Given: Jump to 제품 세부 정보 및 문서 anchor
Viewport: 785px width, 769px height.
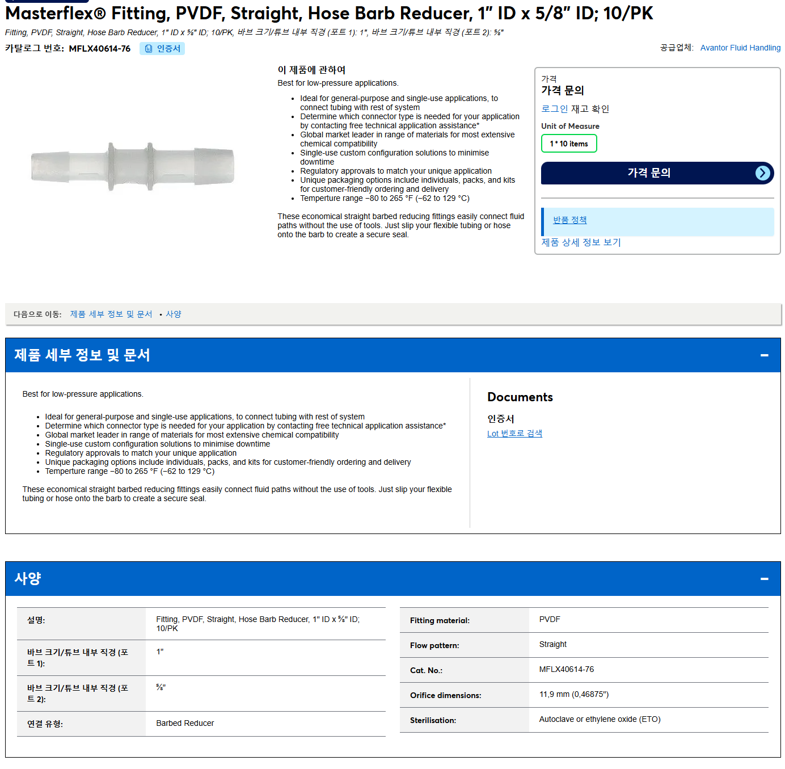Looking at the screenshot, I should pyautogui.click(x=111, y=314).
